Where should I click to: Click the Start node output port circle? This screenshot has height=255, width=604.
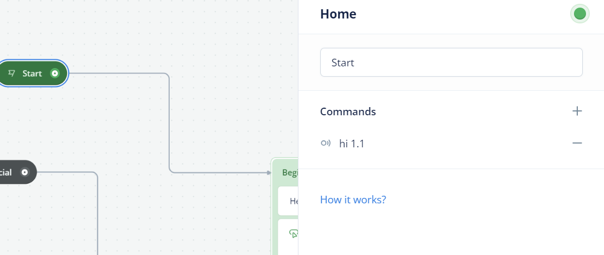coord(55,73)
